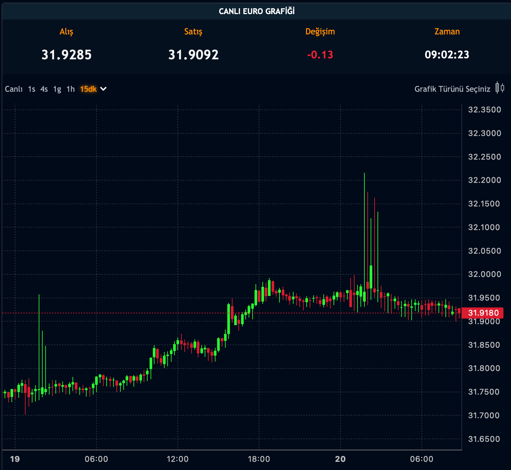Click the 32.0000 price axis label
The height and width of the screenshot is (470, 511).
click(484, 274)
